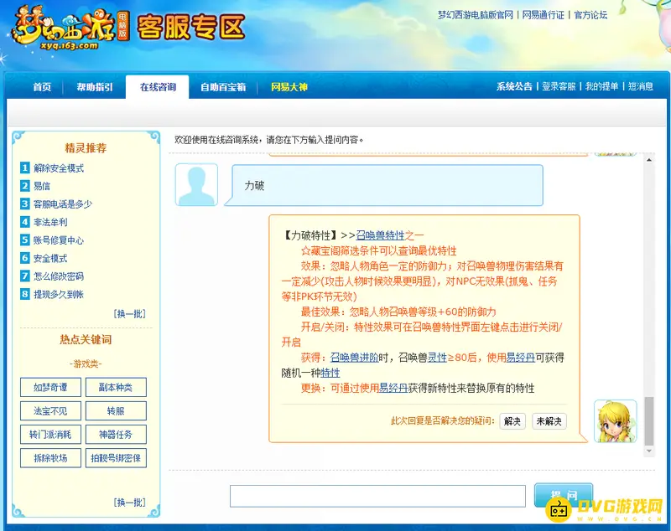Viewport: 671px width, 531px height.
Task: Select recommendation 7 怎么修改密码
Action: 59,276
